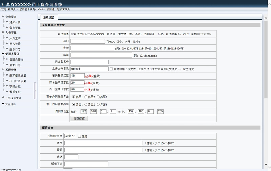Viewport: 271px width, 171px height.
Task: Collapse the 人员管理 tree section
Action: [x=3, y=33]
